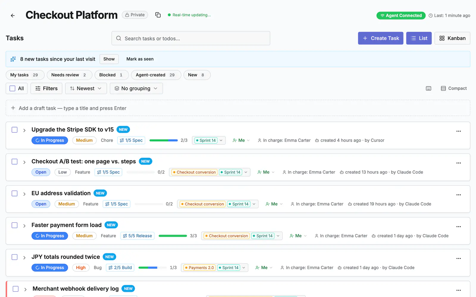Click 1/5 Spec stage on Upgrade Stripe SDK
The image size is (476, 297).
click(131, 140)
